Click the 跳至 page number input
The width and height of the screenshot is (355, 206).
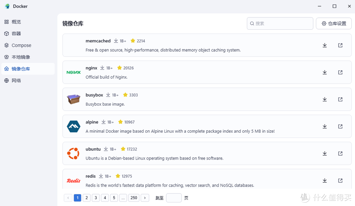174,198
